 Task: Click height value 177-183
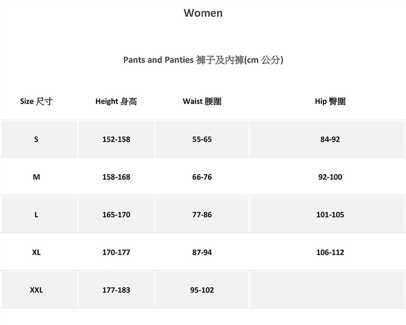pyautogui.click(x=116, y=290)
